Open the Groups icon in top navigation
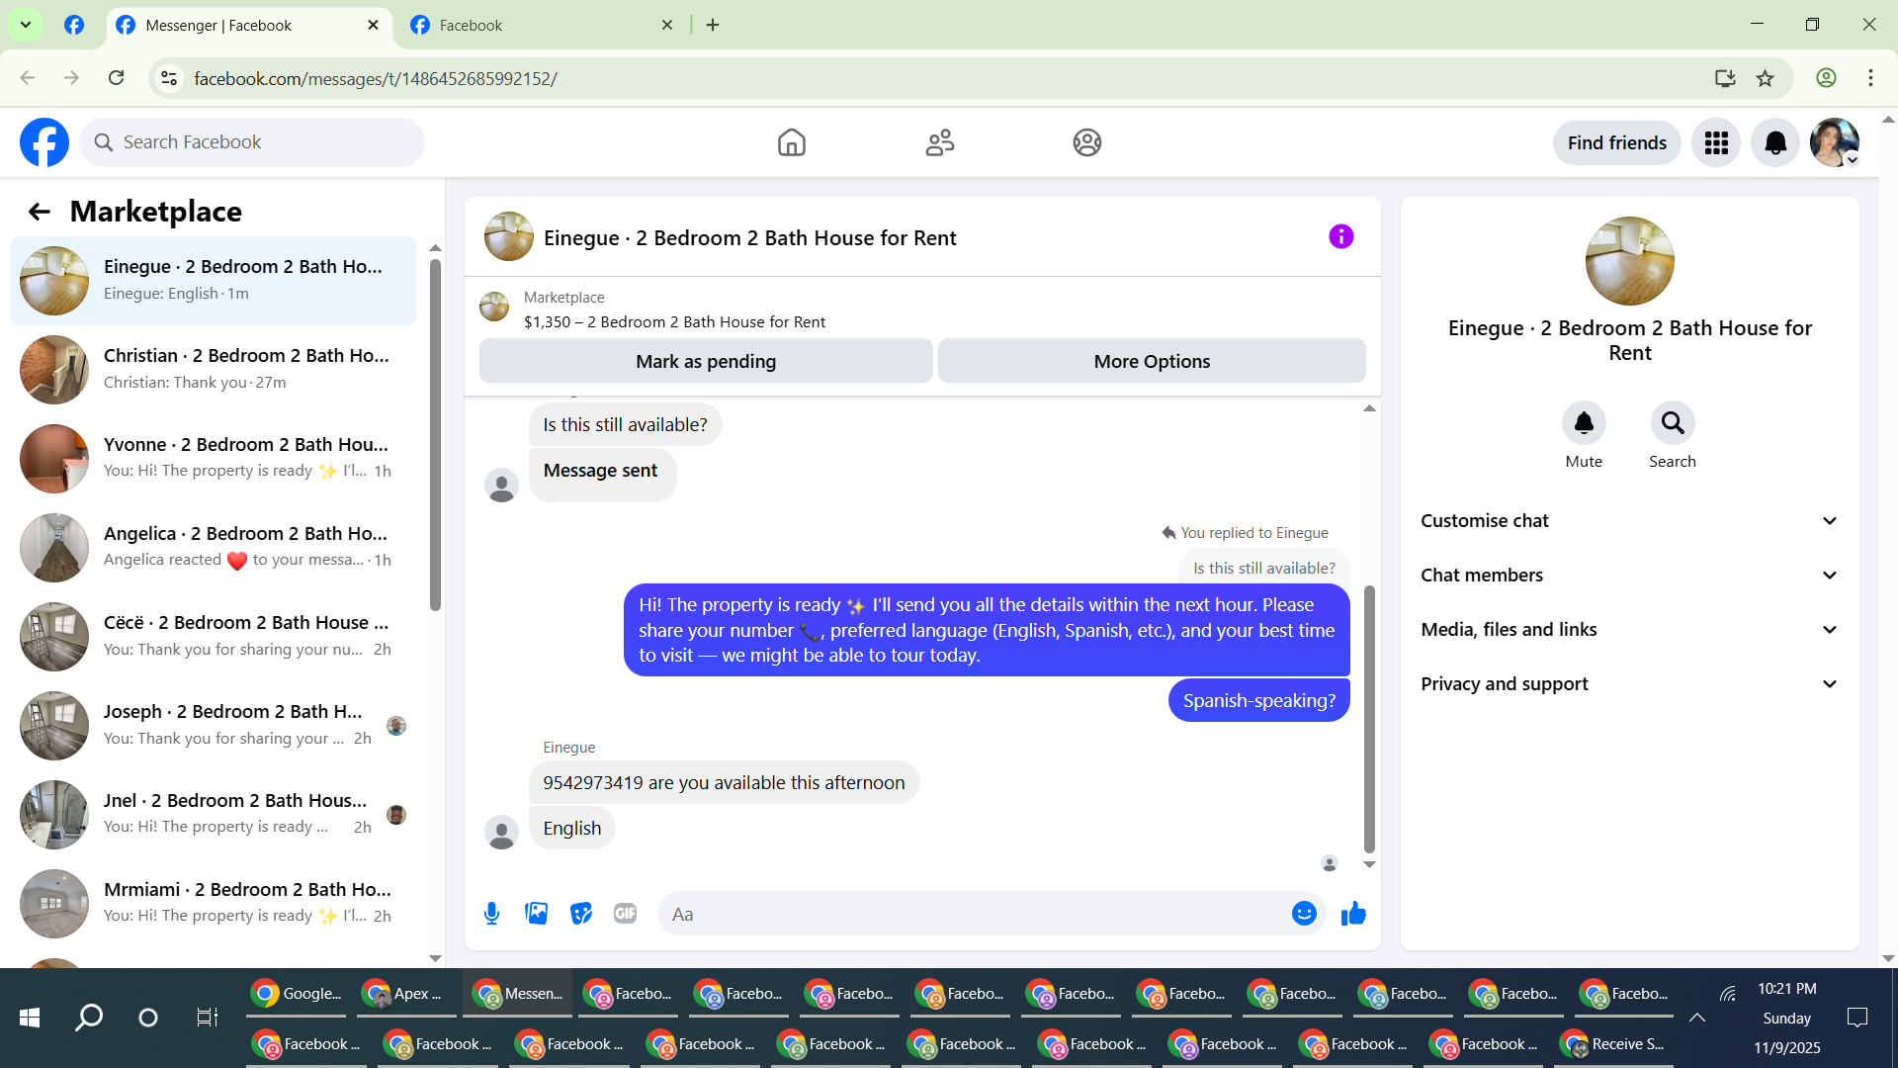1898x1068 pixels. (x=1087, y=142)
